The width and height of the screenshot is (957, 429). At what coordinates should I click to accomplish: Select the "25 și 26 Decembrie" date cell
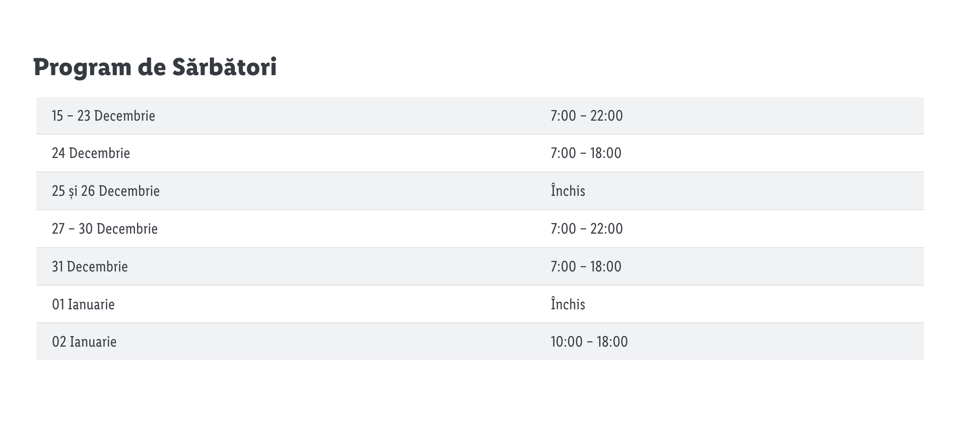pyautogui.click(x=106, y=191)
